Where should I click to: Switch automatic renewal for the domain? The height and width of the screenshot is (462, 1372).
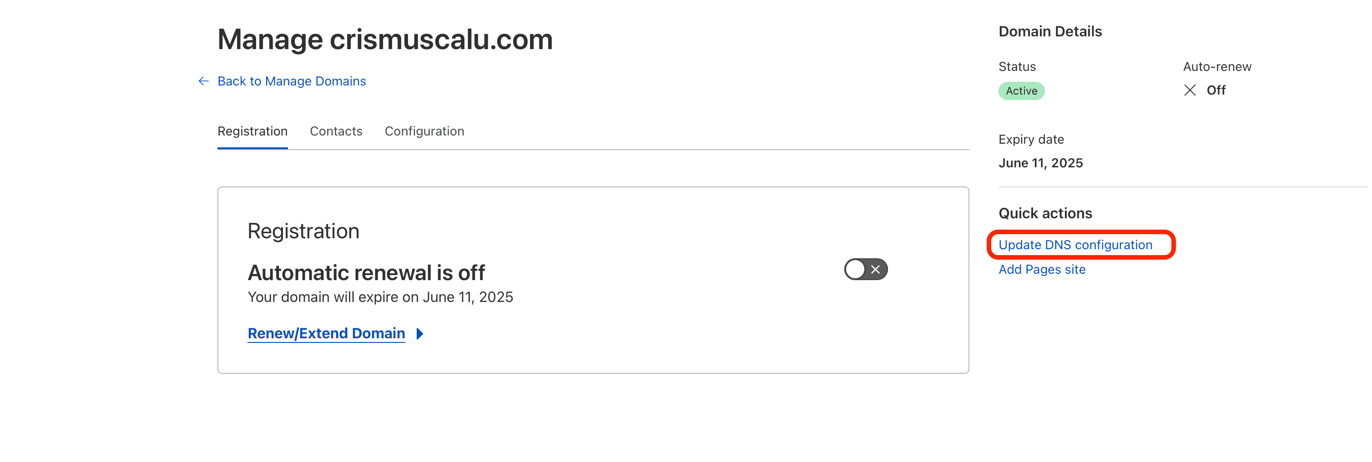click(865, 269)
